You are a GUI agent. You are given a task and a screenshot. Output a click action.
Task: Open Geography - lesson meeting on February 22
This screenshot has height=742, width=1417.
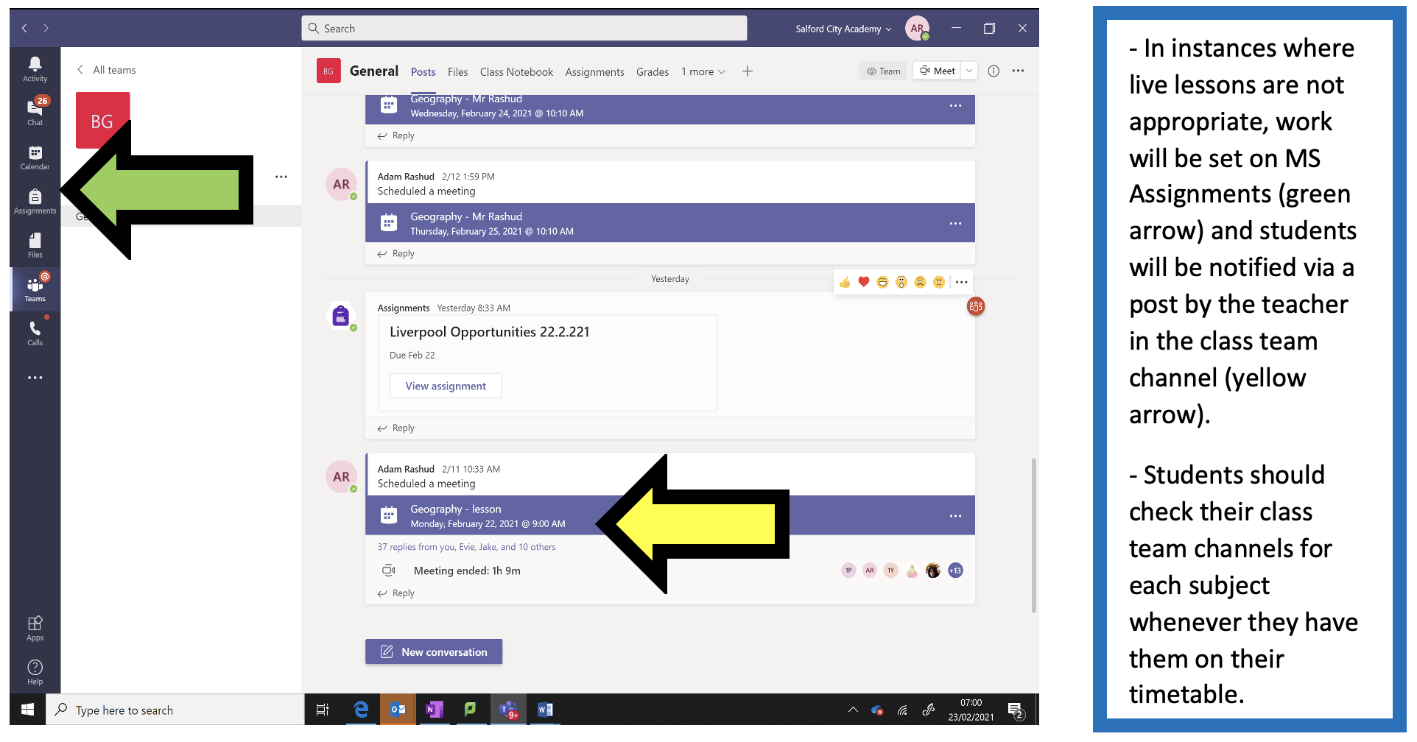click(x=670, y=515)
